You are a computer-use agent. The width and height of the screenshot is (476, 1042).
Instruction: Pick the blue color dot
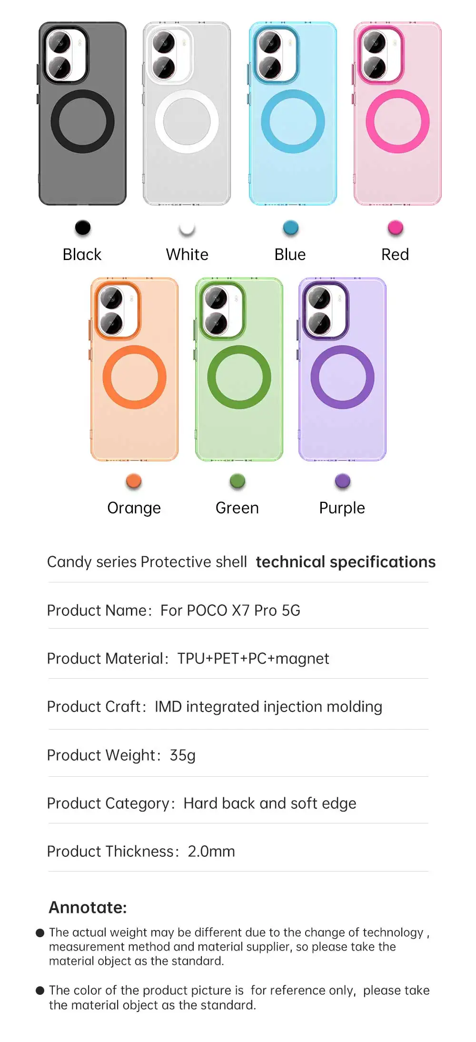pos(291,228)
